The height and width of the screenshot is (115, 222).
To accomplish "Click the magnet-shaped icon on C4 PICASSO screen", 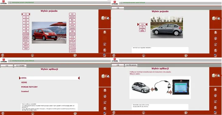I will (x=216, y=95).
